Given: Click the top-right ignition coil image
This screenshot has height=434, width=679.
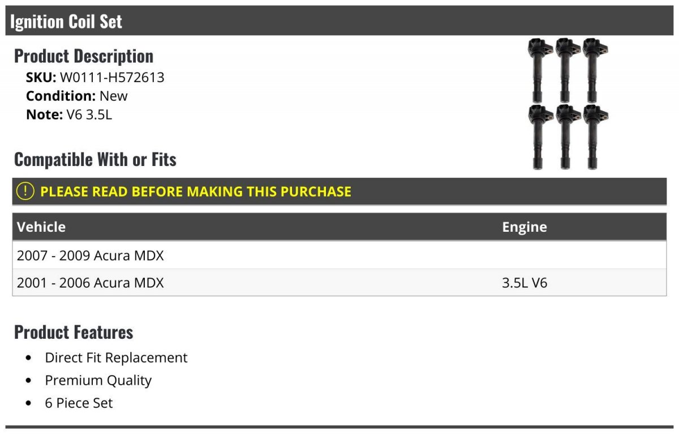Looking at the screenshot, I should (592, 69).
